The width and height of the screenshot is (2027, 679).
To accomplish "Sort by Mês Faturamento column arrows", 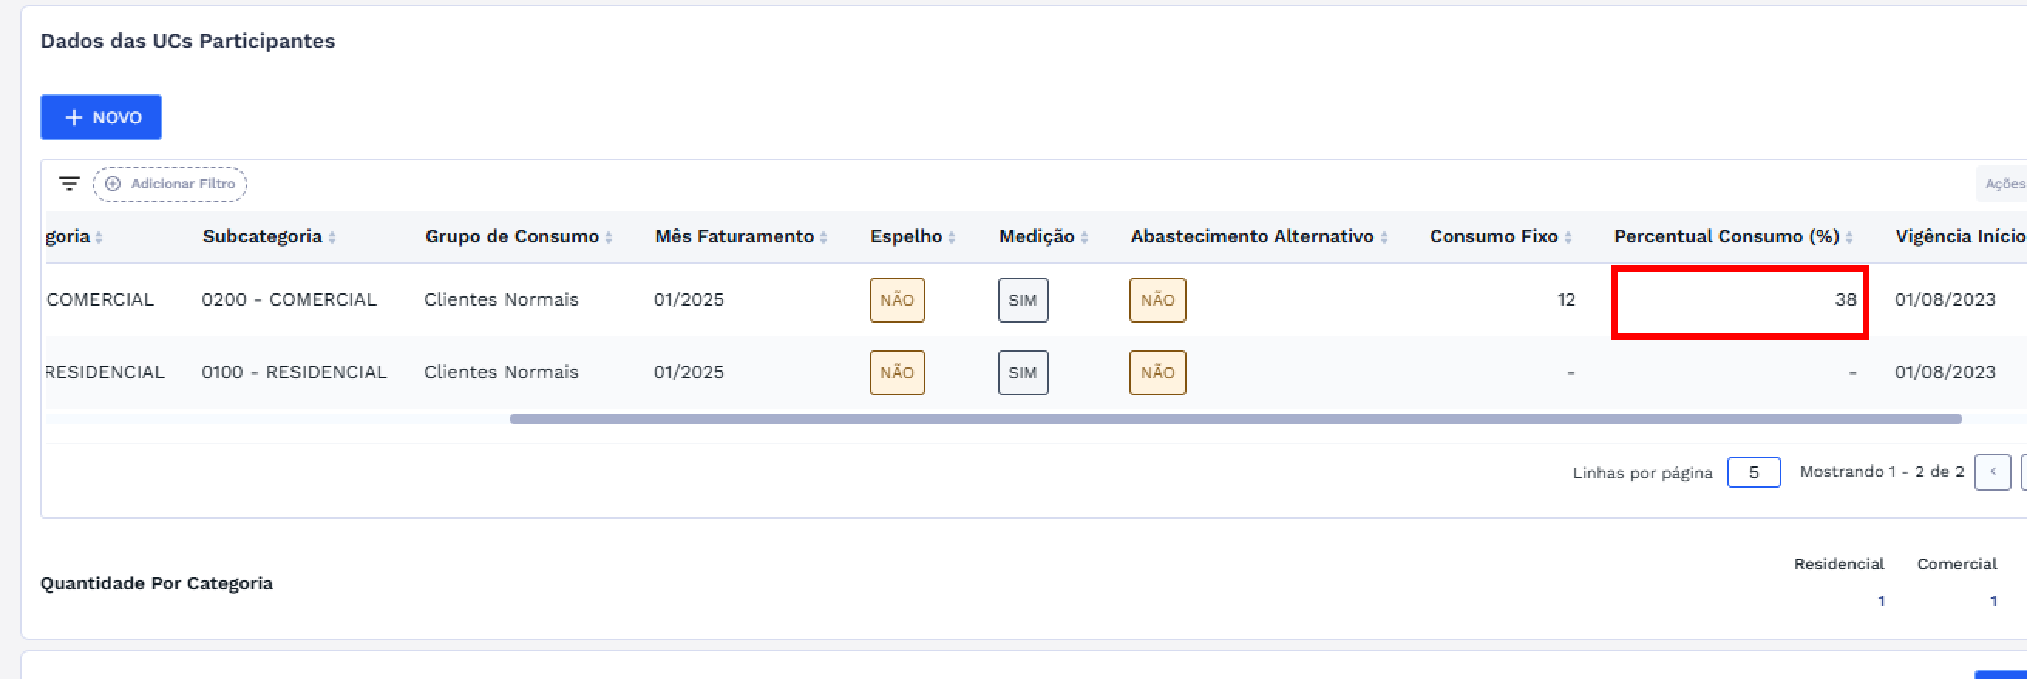I will coord(824,238).
